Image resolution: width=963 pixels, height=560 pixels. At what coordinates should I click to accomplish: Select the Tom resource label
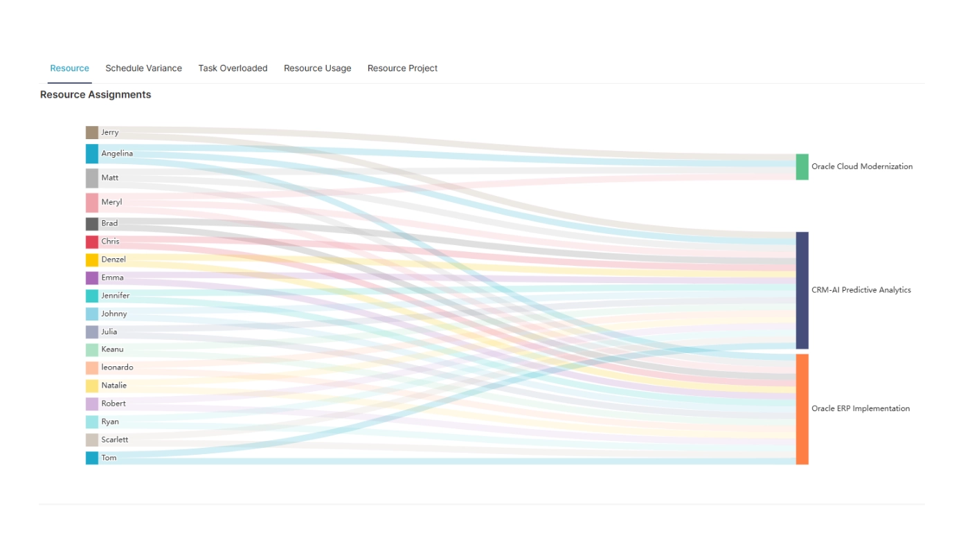[x=109, y=458]
